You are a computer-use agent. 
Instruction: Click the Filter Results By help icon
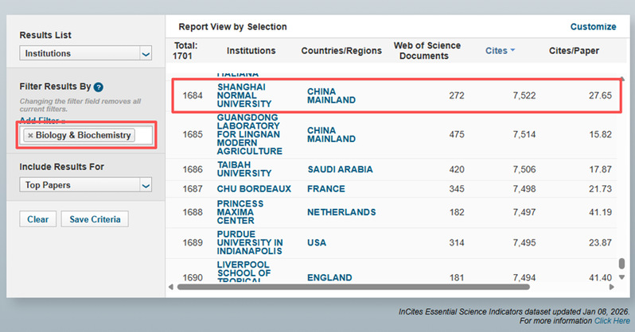tap(98, 87)
